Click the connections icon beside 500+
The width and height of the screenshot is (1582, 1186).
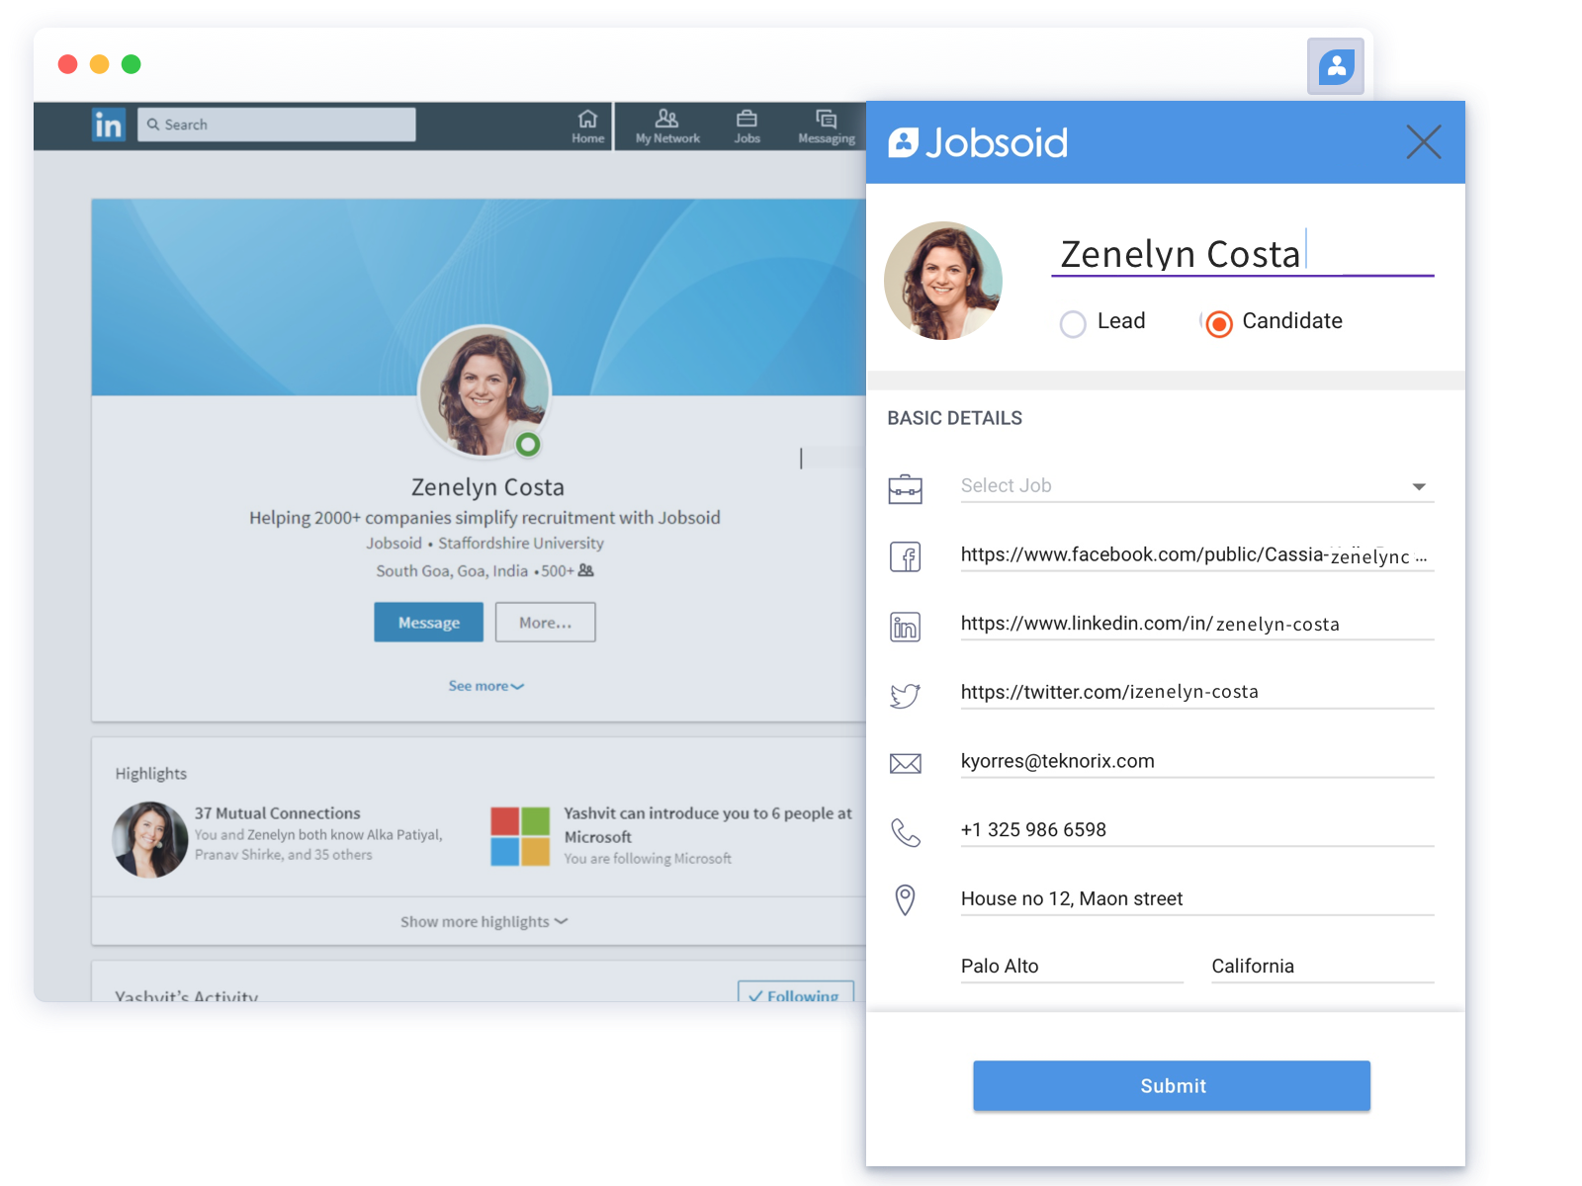(x=586, y=570)
